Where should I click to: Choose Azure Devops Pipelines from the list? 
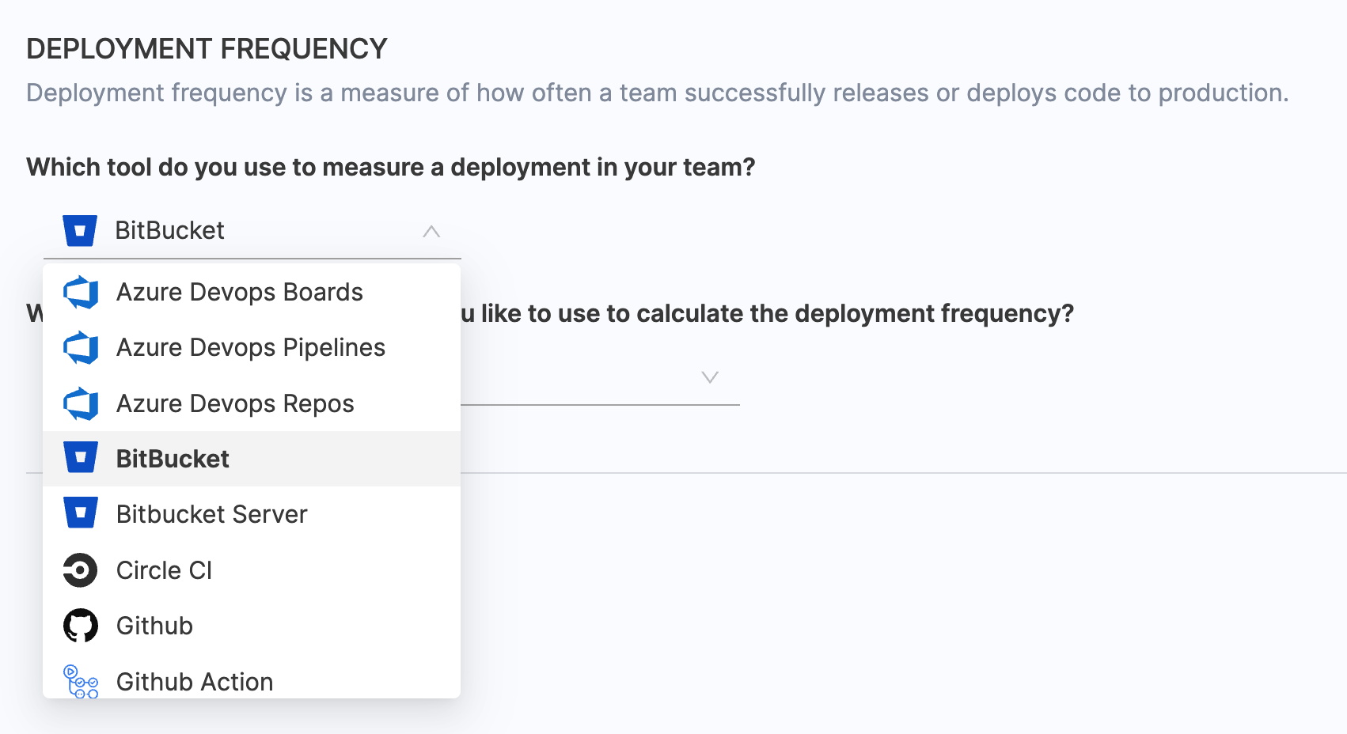250,348
